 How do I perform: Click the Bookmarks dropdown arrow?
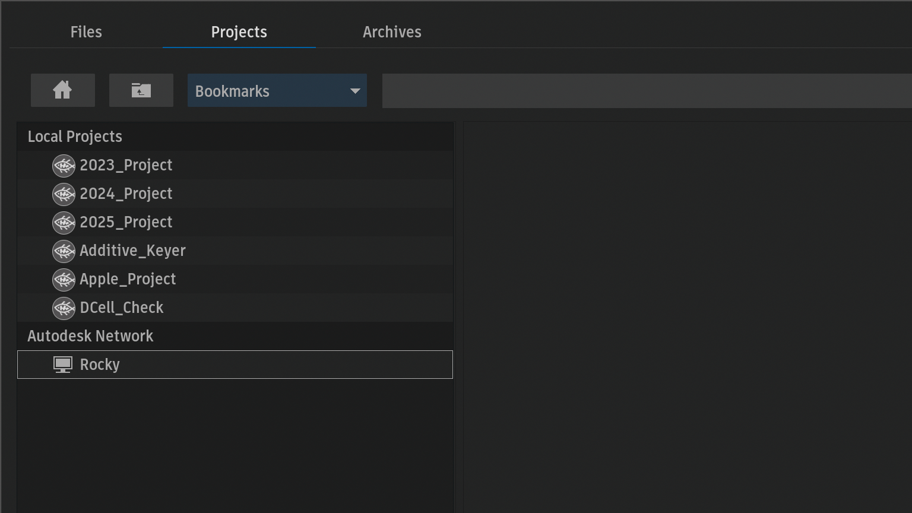click(355, 91)
